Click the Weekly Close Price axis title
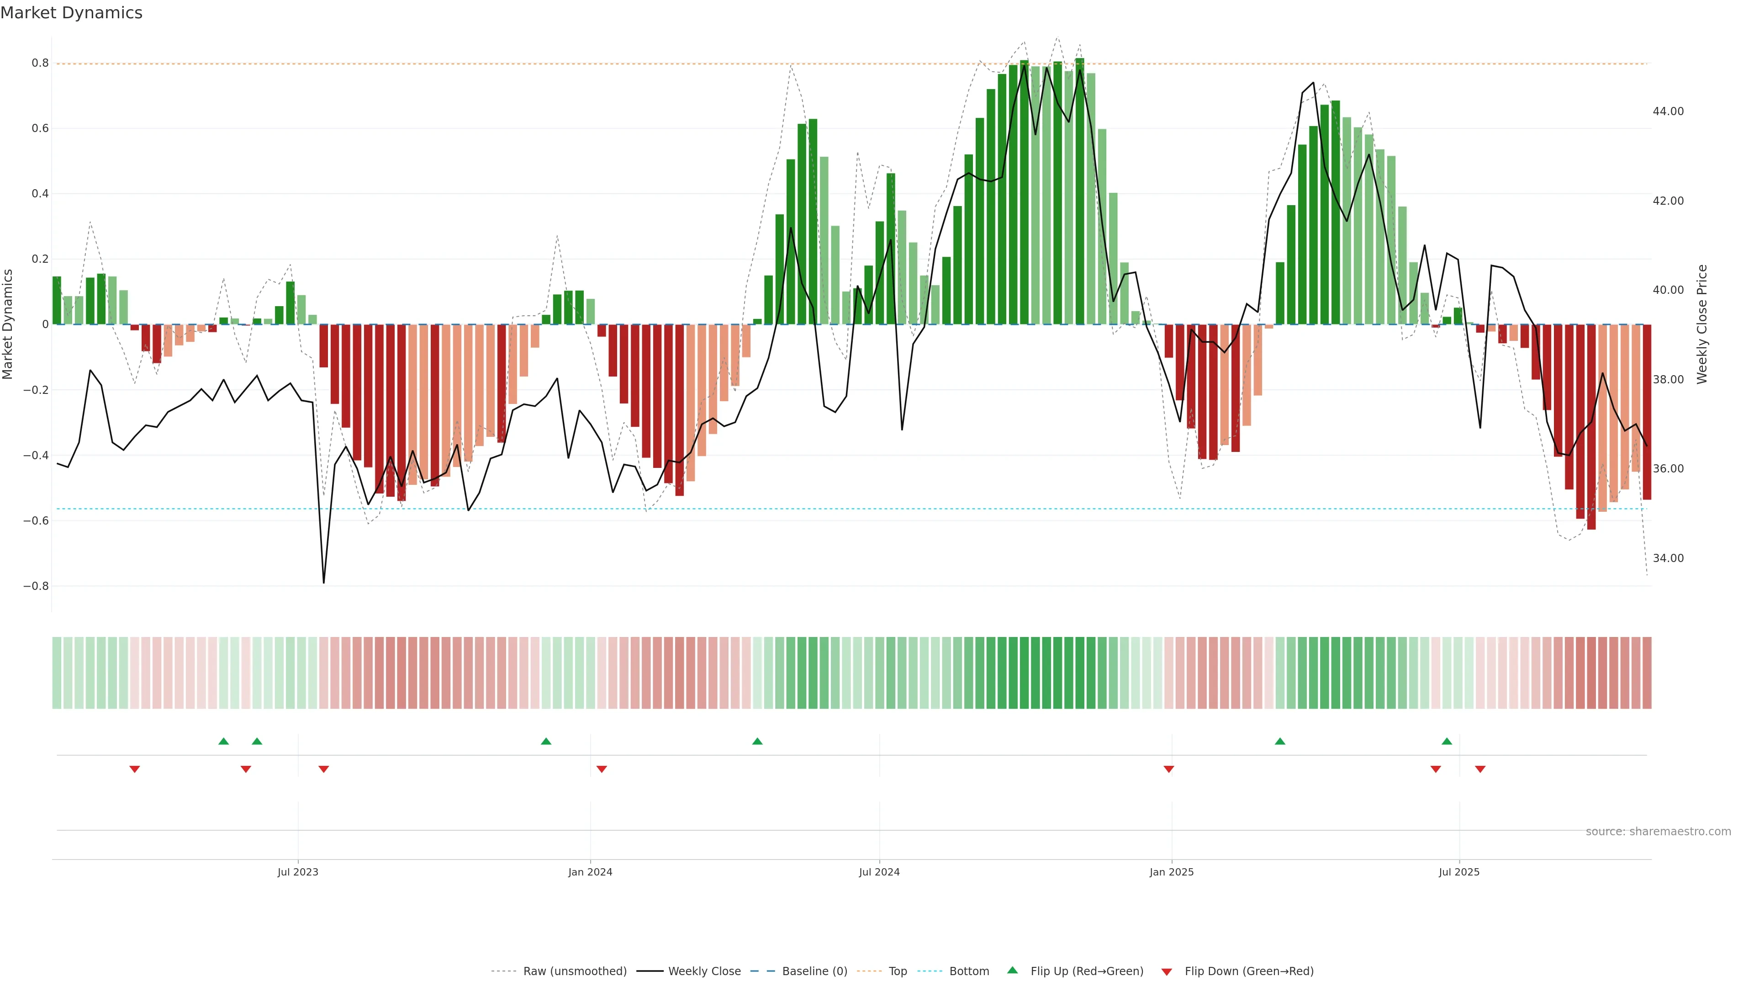This screenshot has width=1754, height=987. (1701, 324)
